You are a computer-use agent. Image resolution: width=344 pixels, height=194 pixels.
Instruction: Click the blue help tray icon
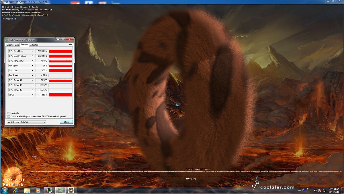304,190
